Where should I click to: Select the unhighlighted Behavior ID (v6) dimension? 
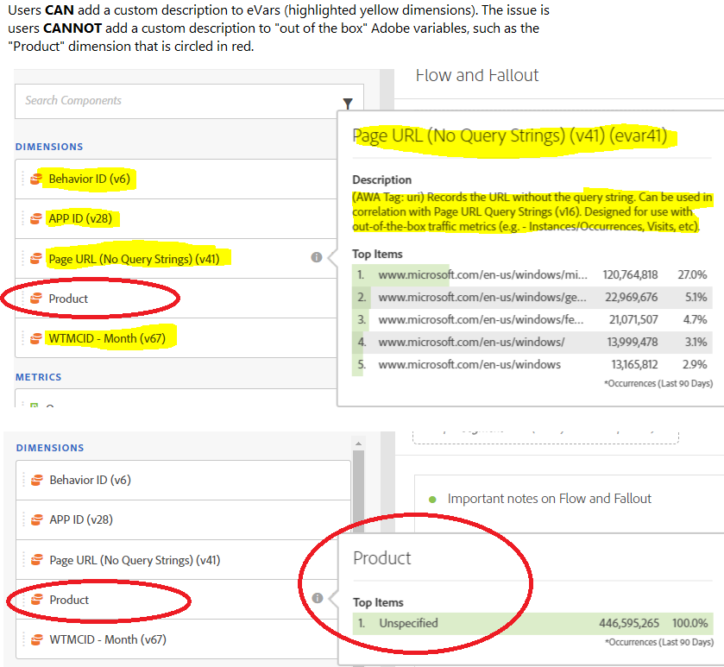tap(90, 480)
